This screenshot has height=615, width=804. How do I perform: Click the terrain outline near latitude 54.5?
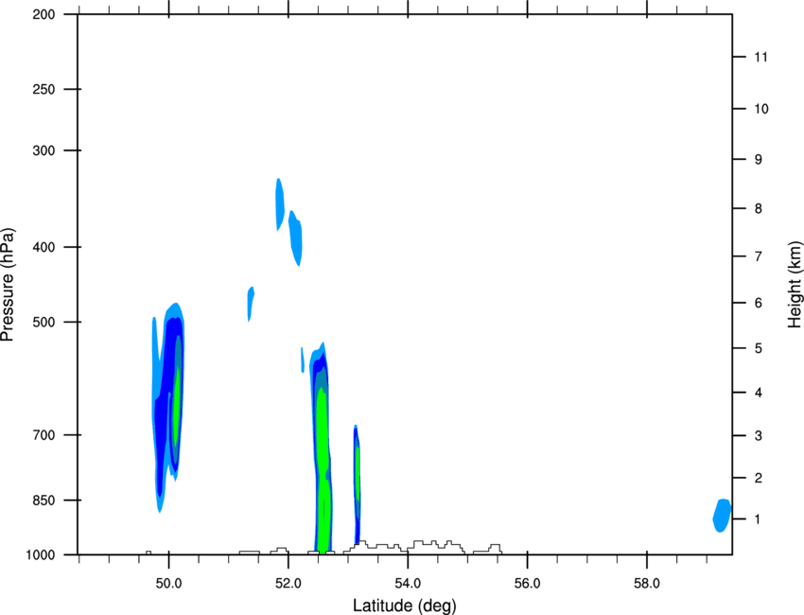pyautogui.click(x=436, y=546)
